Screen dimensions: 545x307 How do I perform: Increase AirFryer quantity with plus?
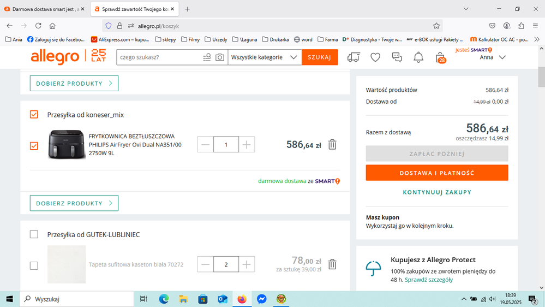click(x=247, y=144)
